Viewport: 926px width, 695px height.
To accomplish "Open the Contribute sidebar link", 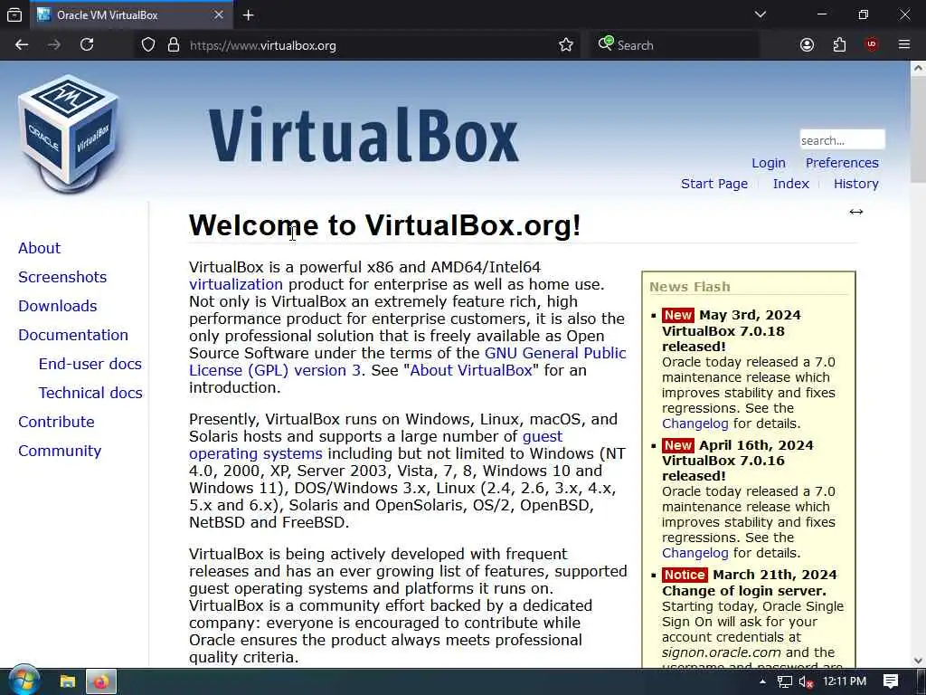I will 56,422.
